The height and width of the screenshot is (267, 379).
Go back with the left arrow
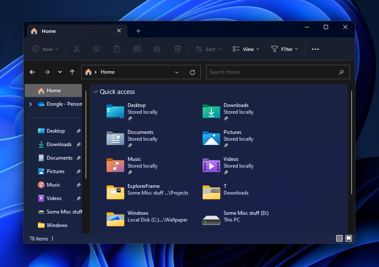click(x=32, y=72)
